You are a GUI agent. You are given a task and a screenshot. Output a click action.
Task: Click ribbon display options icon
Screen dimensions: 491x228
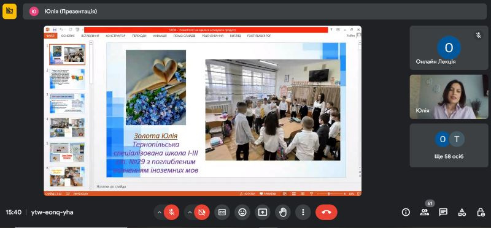click(x=338, y=29)
